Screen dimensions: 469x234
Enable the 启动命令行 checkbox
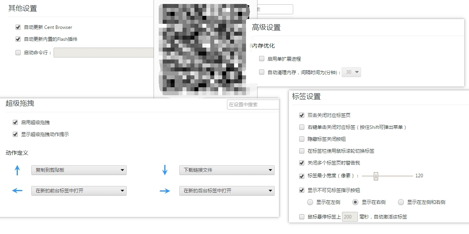pos(18,53)
